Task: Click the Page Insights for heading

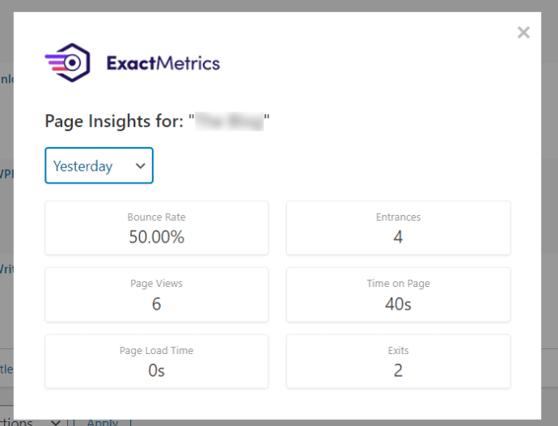Action: (157, 121)
